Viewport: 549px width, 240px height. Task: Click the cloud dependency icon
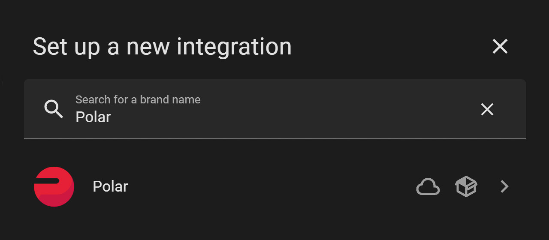pyautogui.click(x=428, y=187)
